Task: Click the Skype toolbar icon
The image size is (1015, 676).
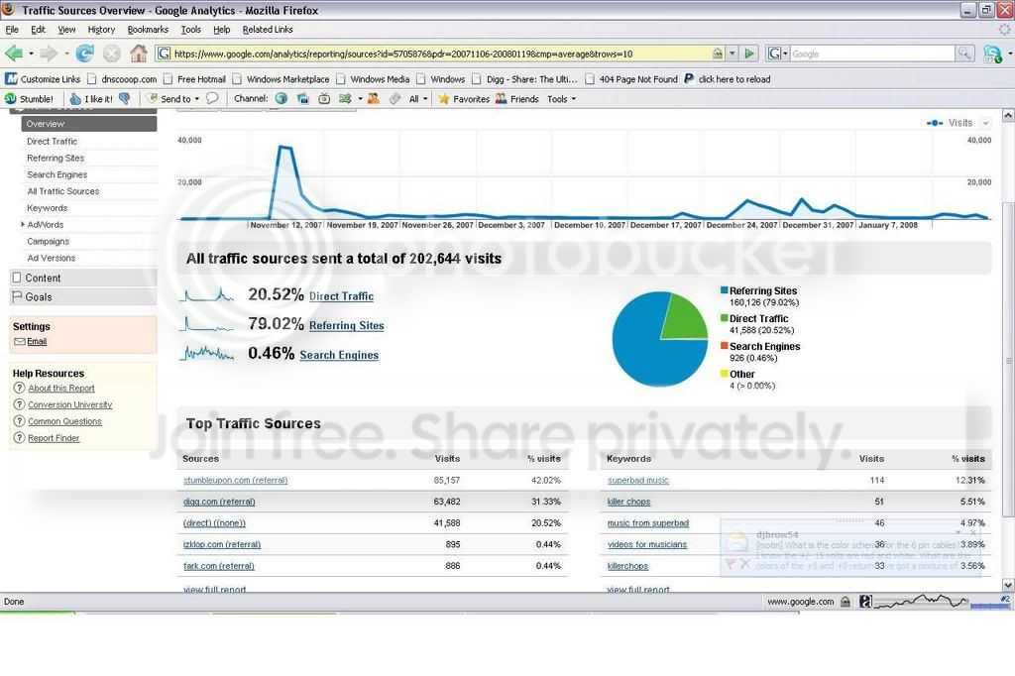Action: click(992, 54)
